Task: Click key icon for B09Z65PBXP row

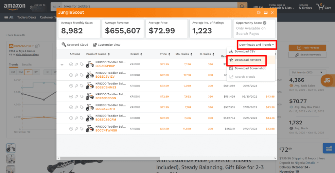Action: (76, 64)
